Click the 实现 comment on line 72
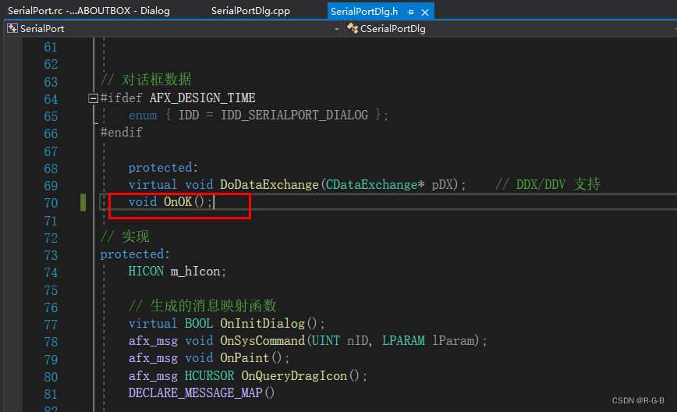 [x=125, y=236]
